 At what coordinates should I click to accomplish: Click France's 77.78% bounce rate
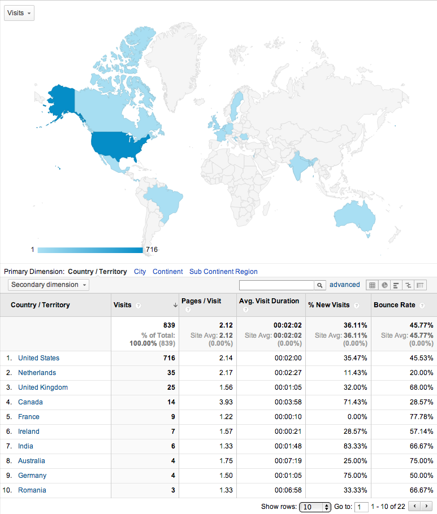(x=421, y=417)
